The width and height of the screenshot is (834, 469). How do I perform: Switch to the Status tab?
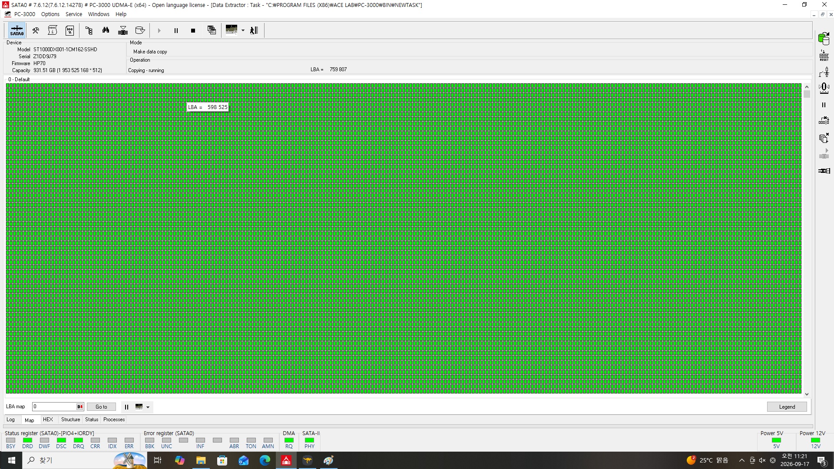coord(92,419)
